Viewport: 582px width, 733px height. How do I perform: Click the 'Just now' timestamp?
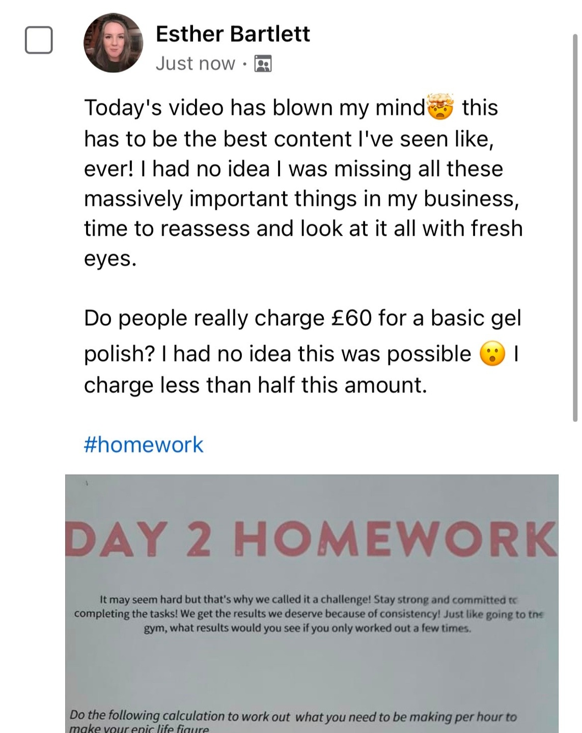point(196,64)
